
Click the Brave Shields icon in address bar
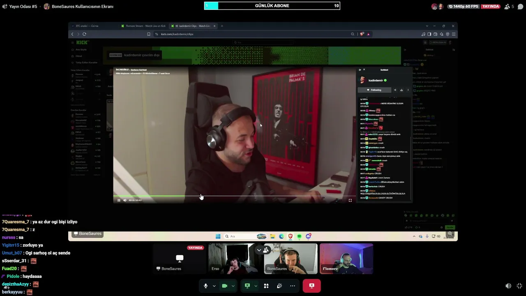(362, 34)
